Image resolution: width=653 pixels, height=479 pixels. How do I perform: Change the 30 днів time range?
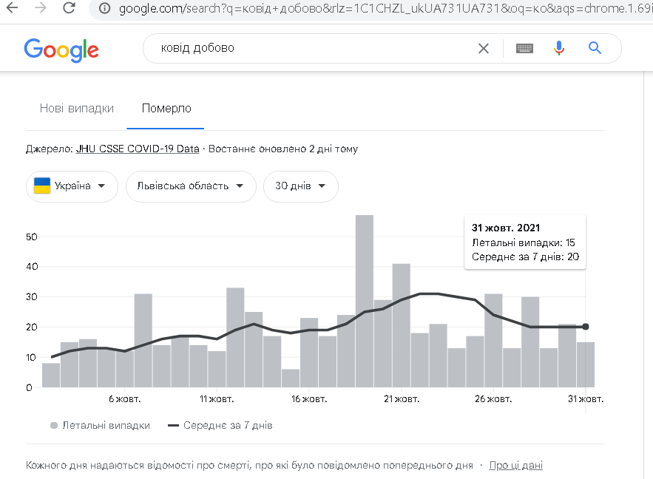coord(300,186)
